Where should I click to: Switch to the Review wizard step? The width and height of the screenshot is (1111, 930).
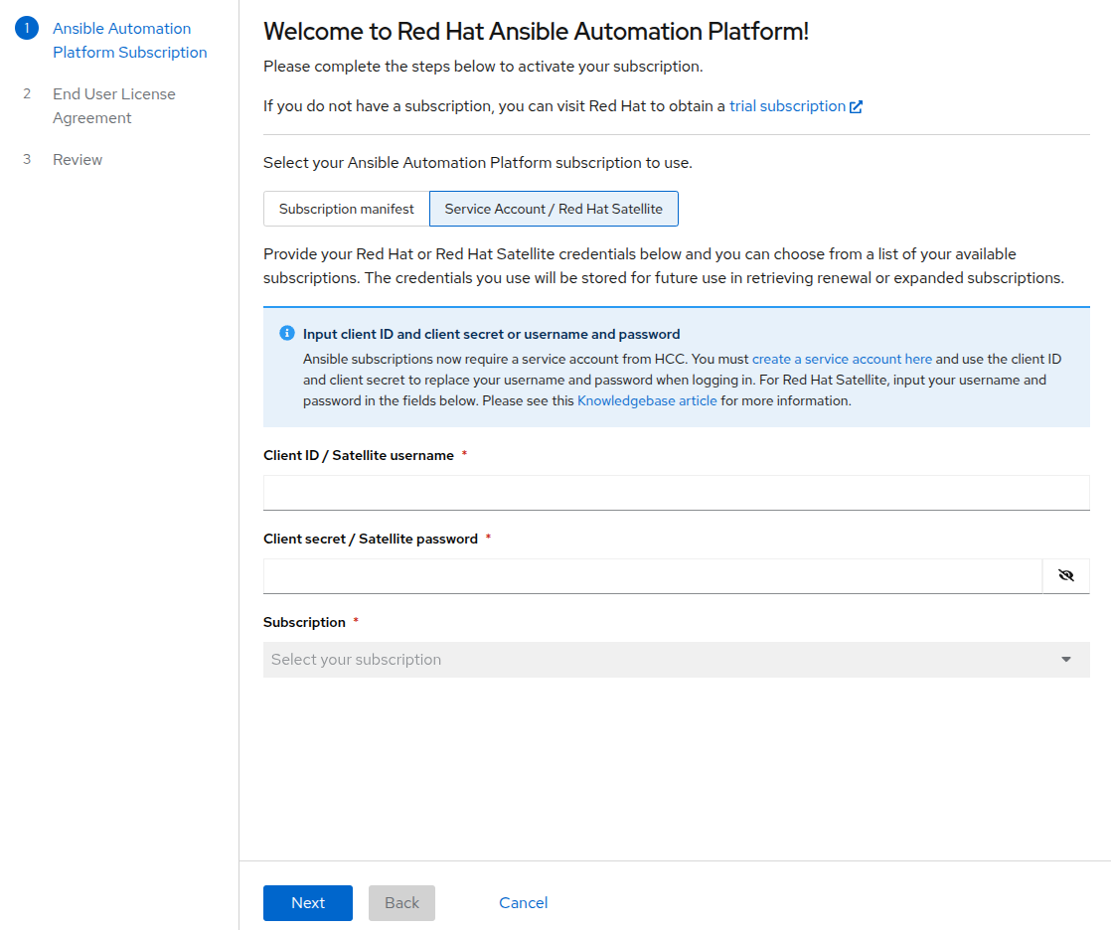[x=78, y=160]
